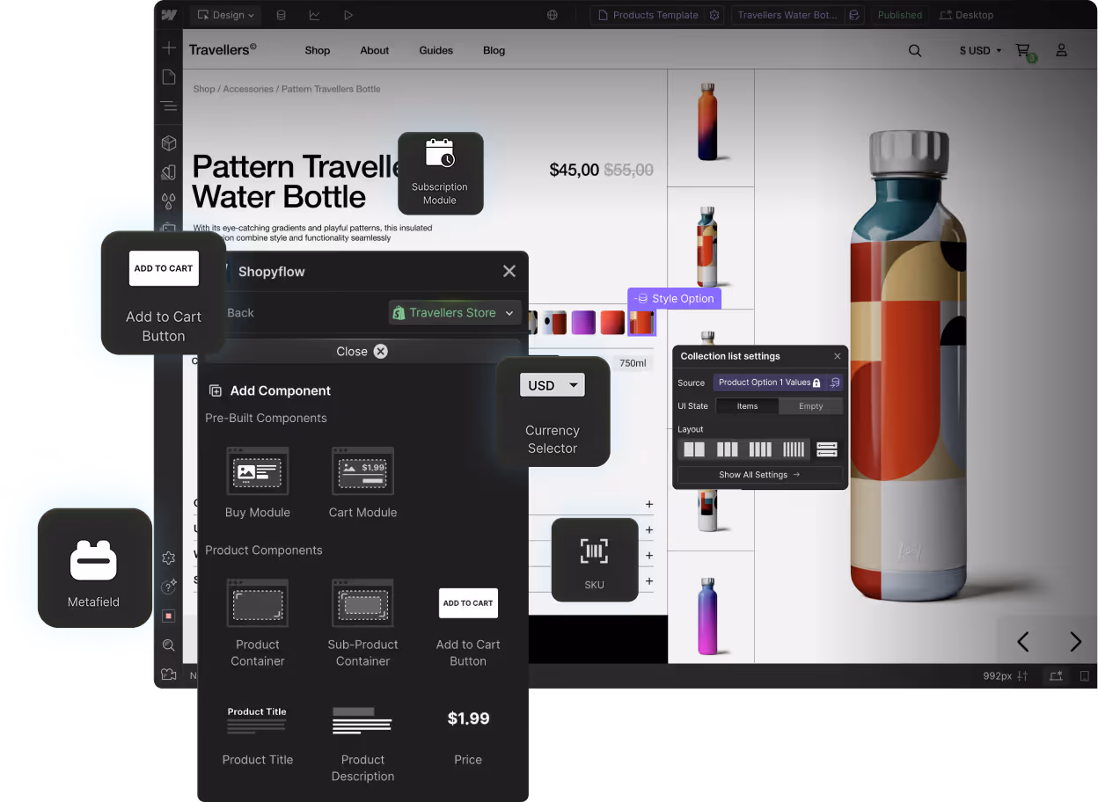The width and height of the screenshot is (1098, 802).
Task: Open the Desktop breakpoint selector
Action: tap(967, 15)
